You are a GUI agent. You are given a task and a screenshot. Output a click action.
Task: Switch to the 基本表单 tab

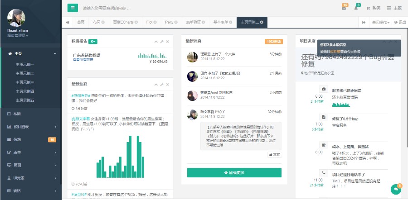[223, 22]
